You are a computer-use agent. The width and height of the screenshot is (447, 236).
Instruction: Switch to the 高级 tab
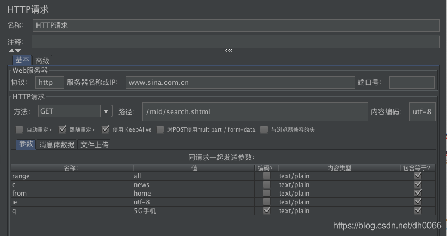(x=42, y=60)
